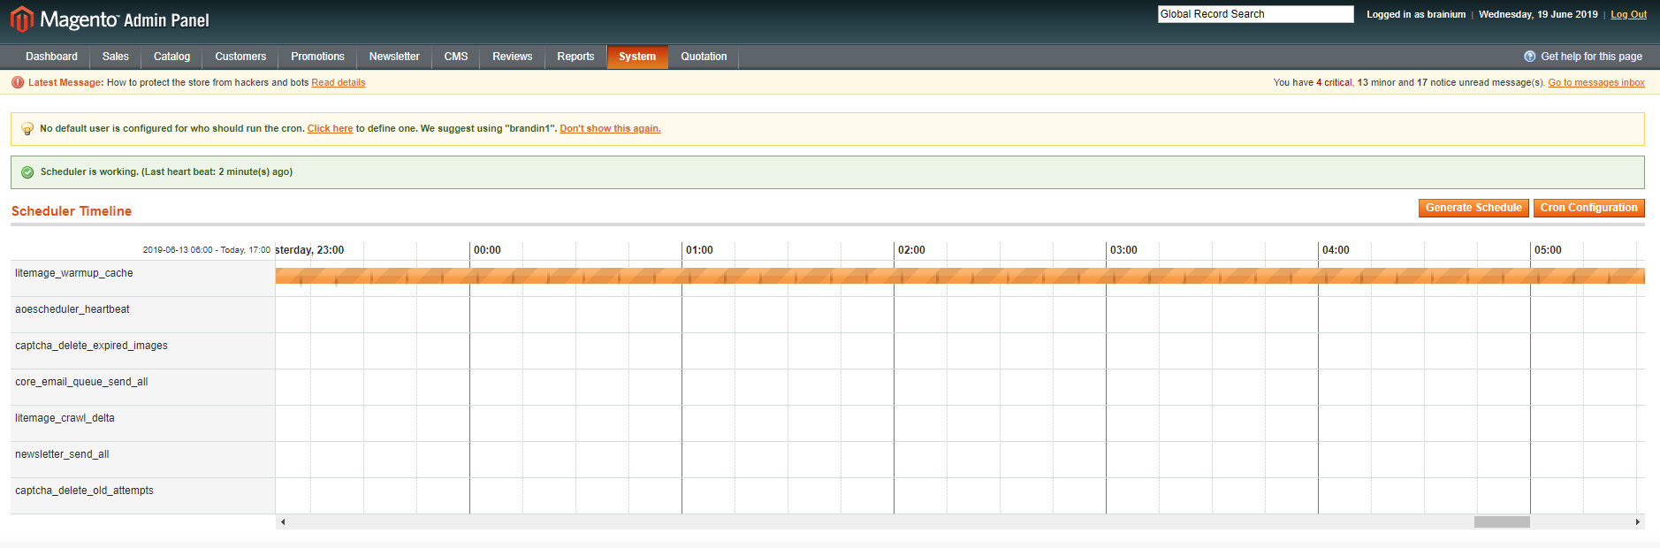Click the Log Out link
The width and height of the screenshot is (1660, 548).
(1628, 14)
